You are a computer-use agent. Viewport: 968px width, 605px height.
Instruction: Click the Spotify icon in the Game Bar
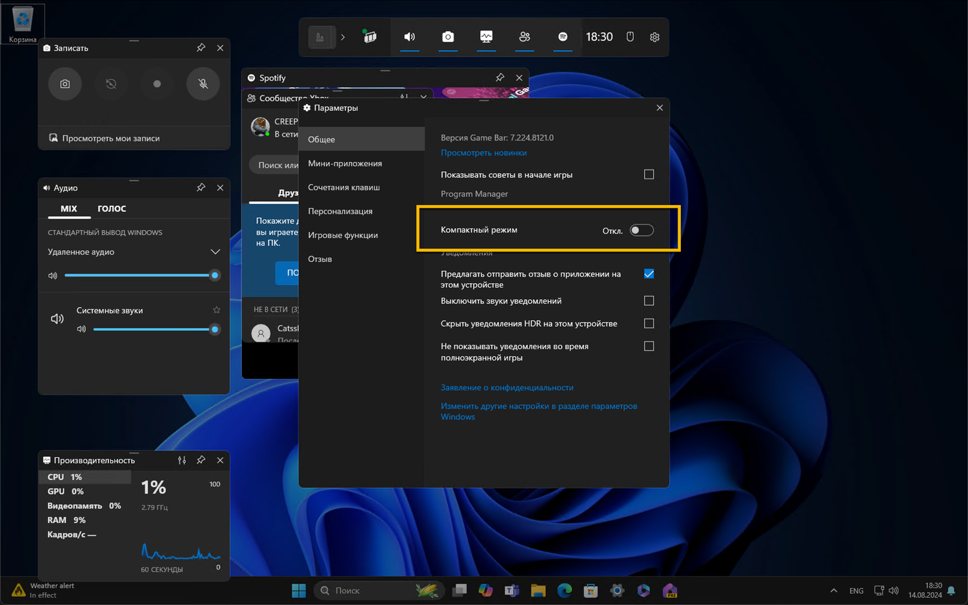(563, 37)
